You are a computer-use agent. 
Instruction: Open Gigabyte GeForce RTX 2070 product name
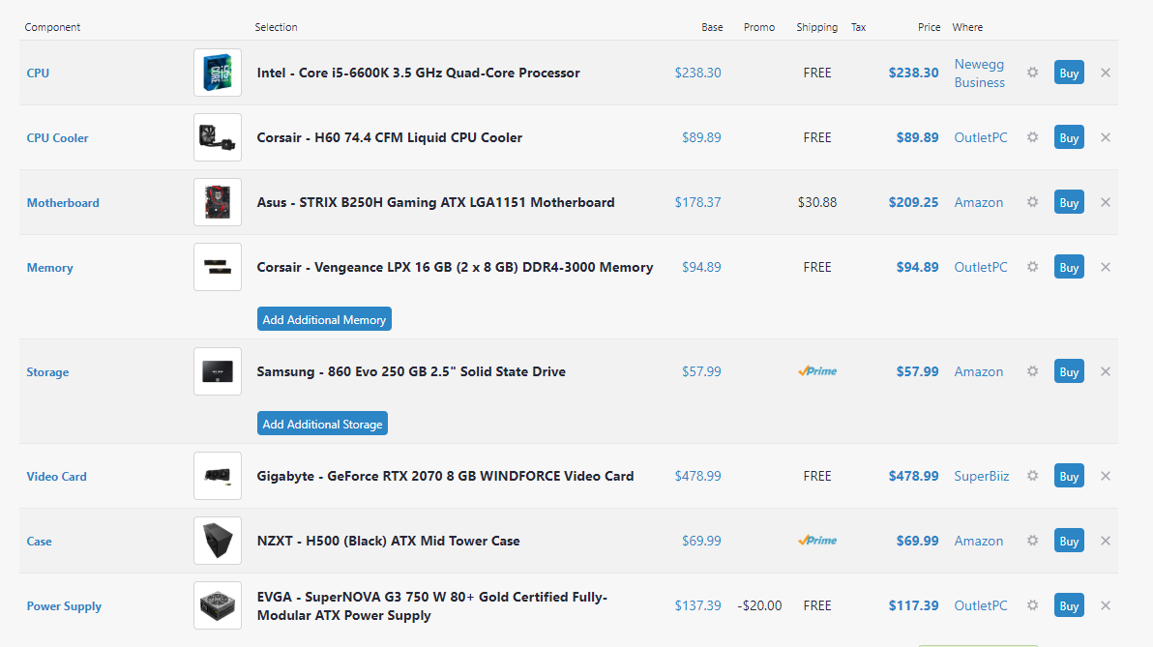pos(445,476)
